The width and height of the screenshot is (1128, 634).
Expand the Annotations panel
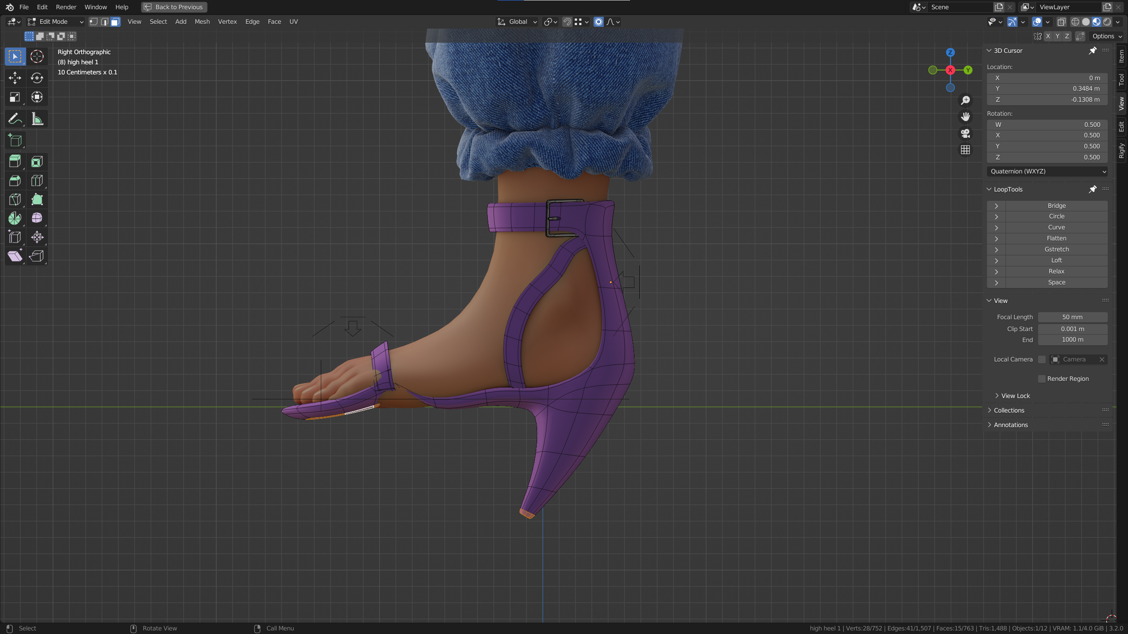tap(1010, 425)
